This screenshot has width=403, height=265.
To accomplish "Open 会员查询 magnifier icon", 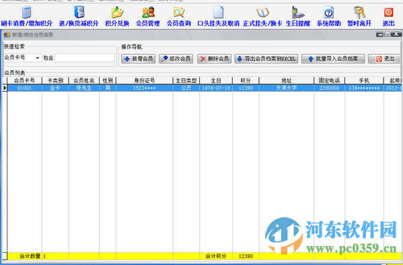I will pos(179,12).
